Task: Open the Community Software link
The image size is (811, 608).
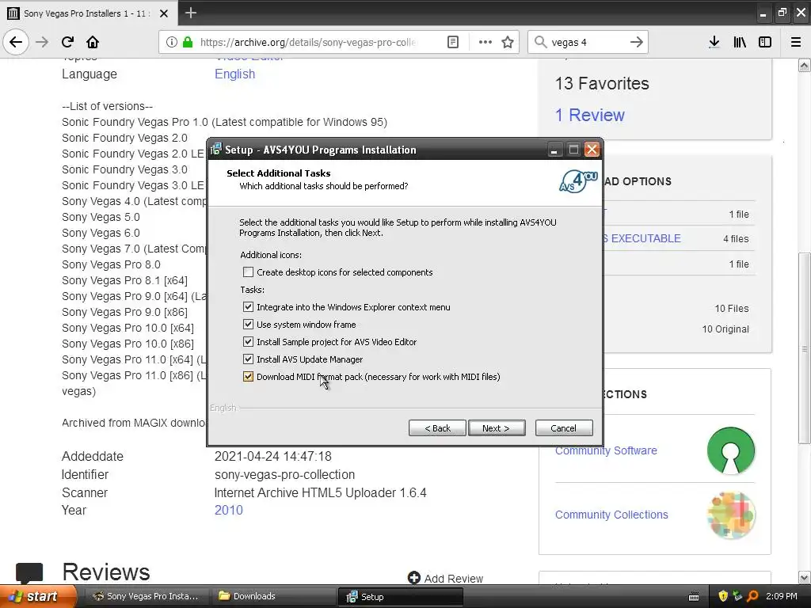Action: [606, 450]
